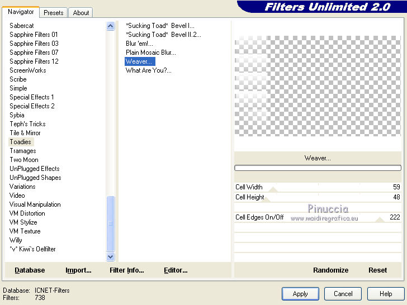
Task: Click the Weaver filter preview image
Action: click(318, 86)
